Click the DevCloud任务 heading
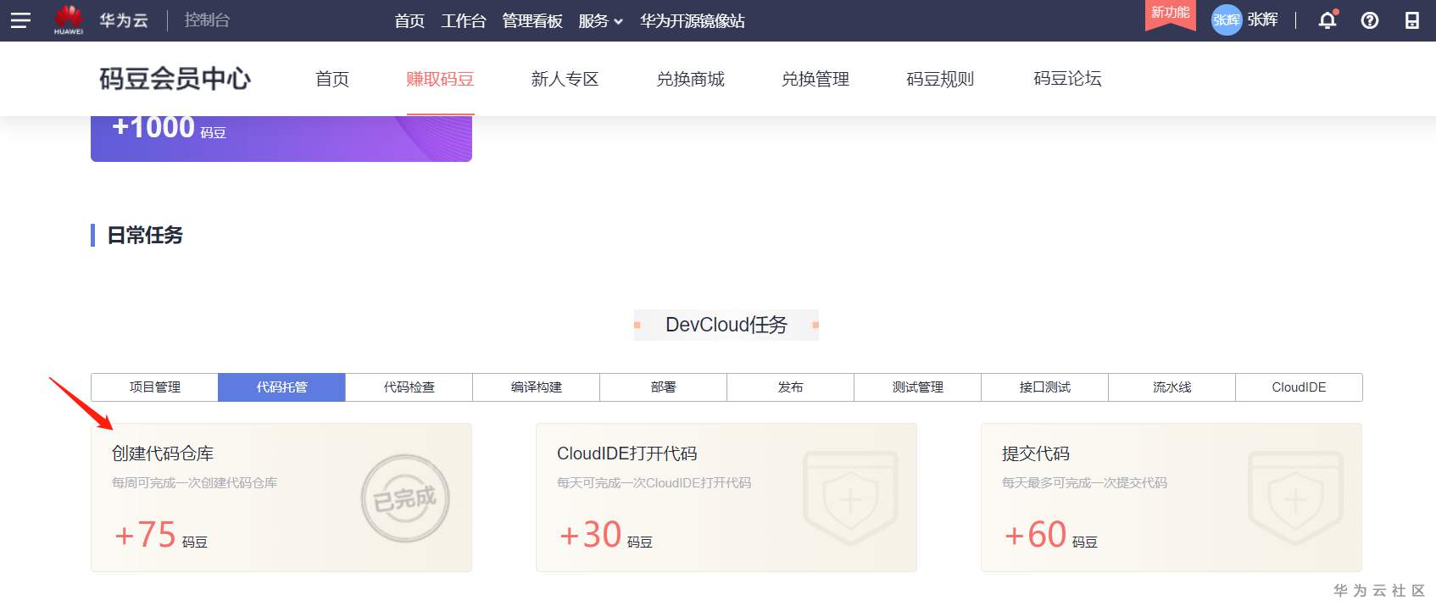This screenshot has height=612, width=1436. click(x=726, y=325)
